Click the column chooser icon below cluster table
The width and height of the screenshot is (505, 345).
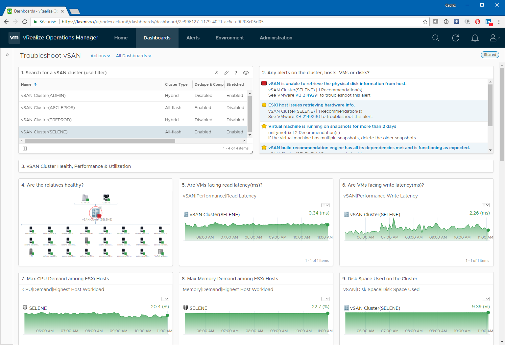tap(25, 149)
